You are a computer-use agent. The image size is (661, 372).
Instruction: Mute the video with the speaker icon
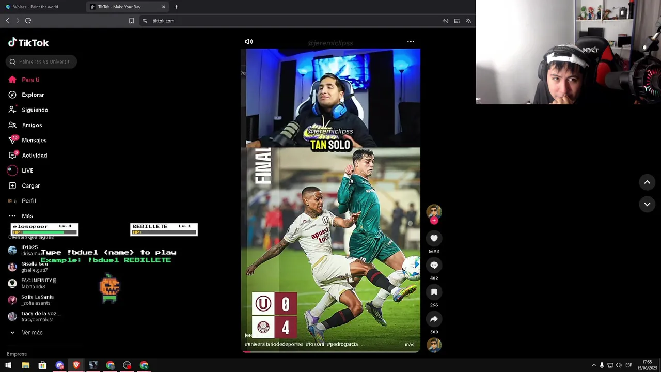pos(249,42)
